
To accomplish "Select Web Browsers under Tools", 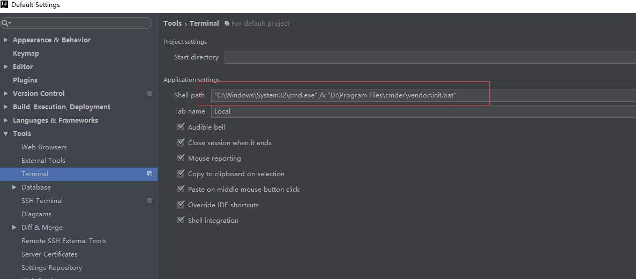I will (44, 147).
